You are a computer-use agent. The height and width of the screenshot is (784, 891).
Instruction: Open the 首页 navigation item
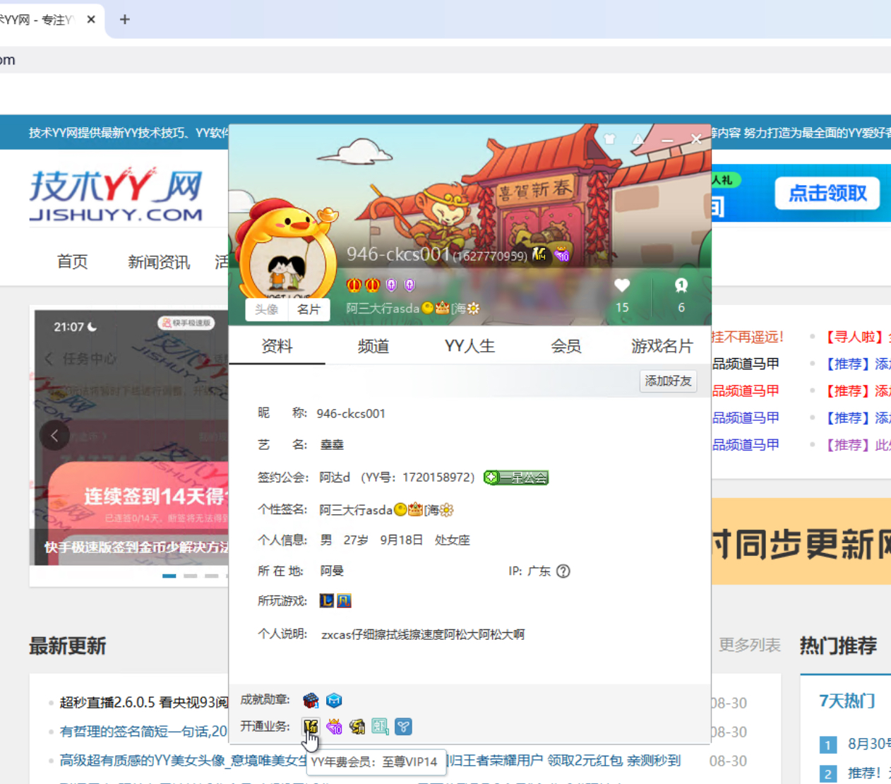72,262
